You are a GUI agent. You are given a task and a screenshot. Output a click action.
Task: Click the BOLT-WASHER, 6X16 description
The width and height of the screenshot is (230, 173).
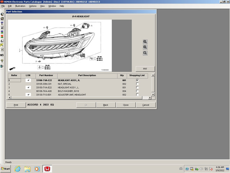[x=68, y=91]
